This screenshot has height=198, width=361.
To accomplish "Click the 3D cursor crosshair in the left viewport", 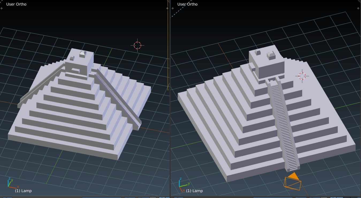I will (x=137, y=45).
